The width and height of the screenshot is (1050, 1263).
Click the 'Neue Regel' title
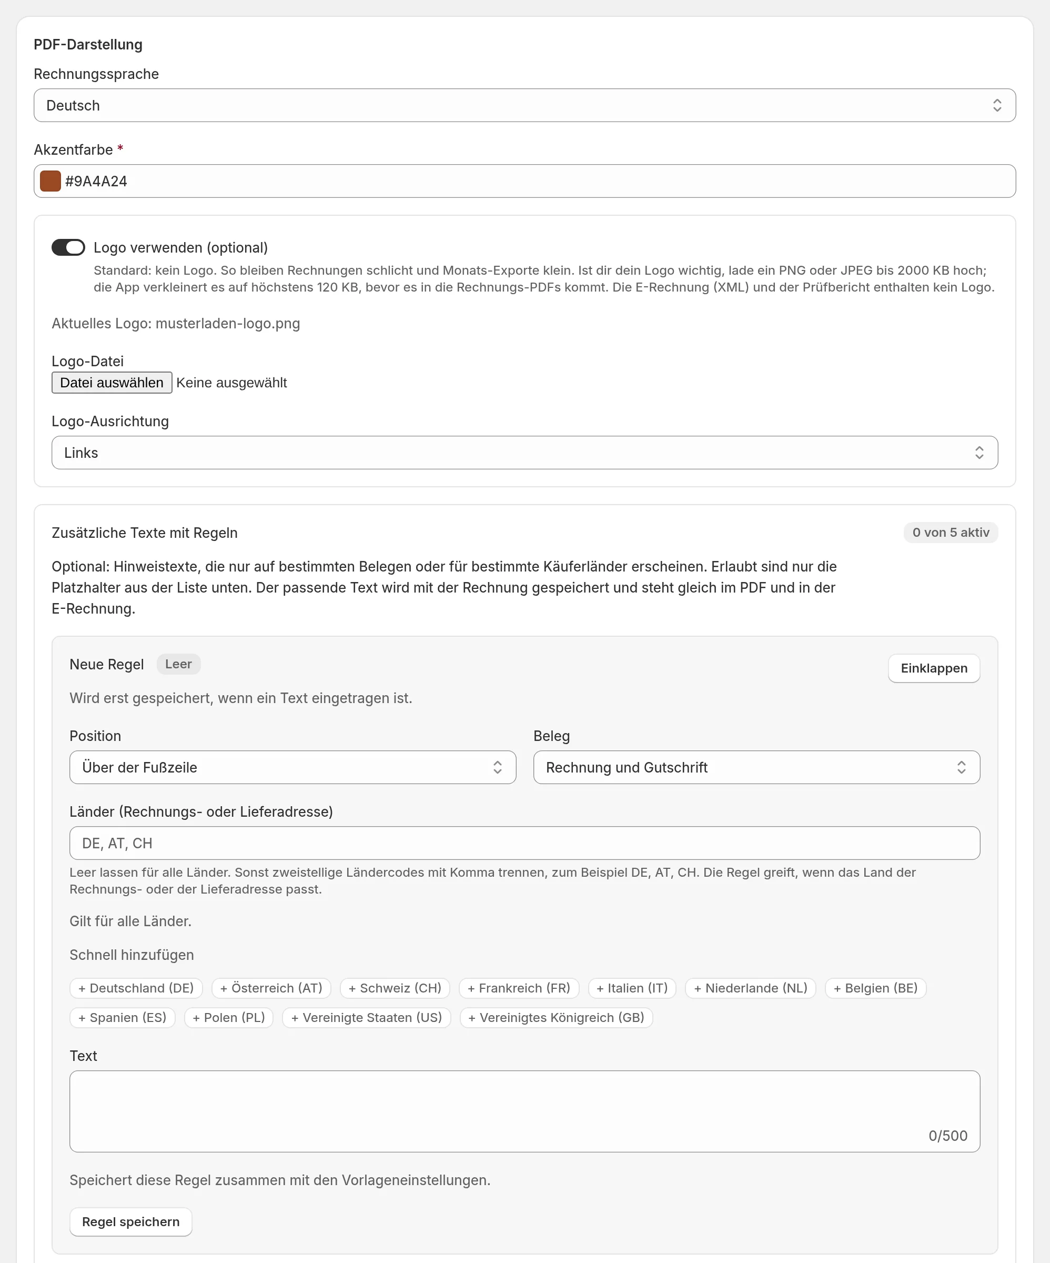(x=106, y=665)
